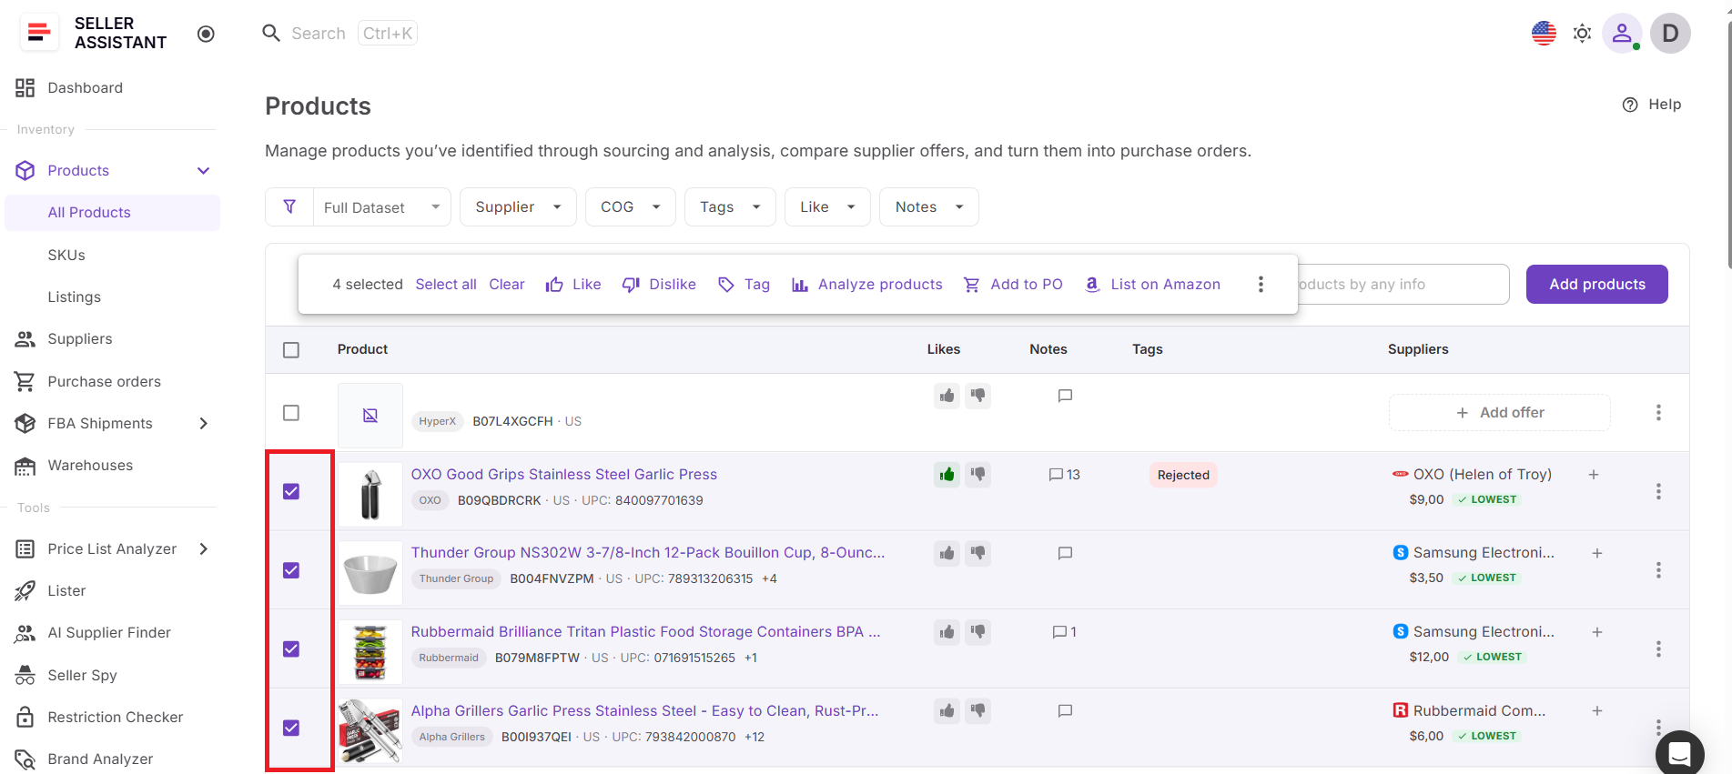Image resolution: width=1732 pixels, height=774 pixels.
Task: Check the HyperX B07L4XGCFH row checkbox
Action: [x=291, y=413]
